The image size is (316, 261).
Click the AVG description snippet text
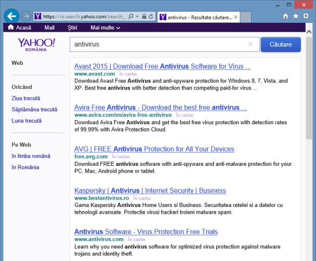[x=183, y=167]
